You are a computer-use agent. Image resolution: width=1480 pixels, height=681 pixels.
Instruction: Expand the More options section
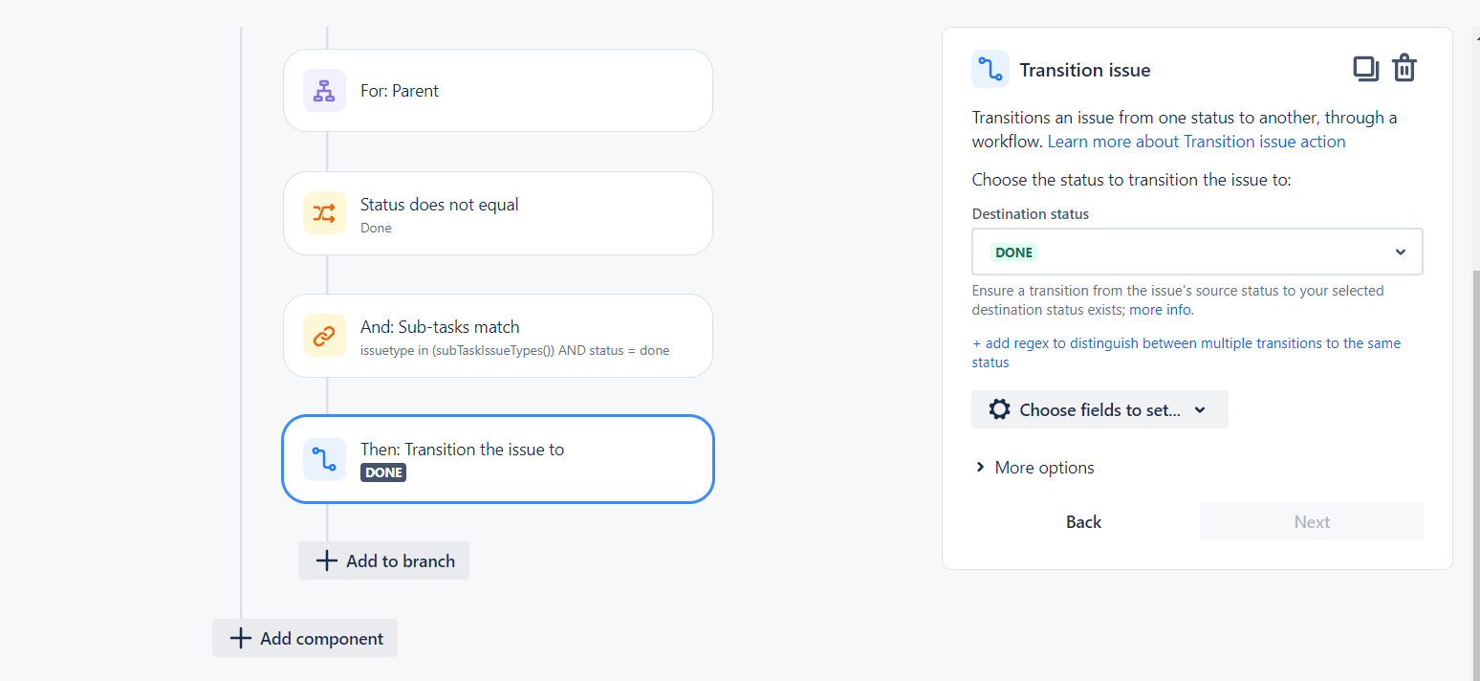pos(1034,467)
